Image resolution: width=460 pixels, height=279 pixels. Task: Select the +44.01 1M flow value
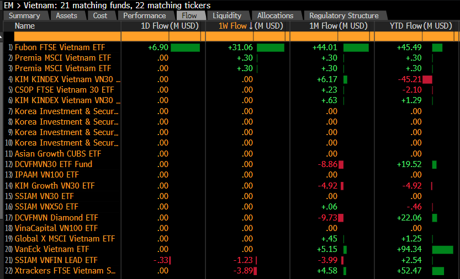click(x=325, y=47)
